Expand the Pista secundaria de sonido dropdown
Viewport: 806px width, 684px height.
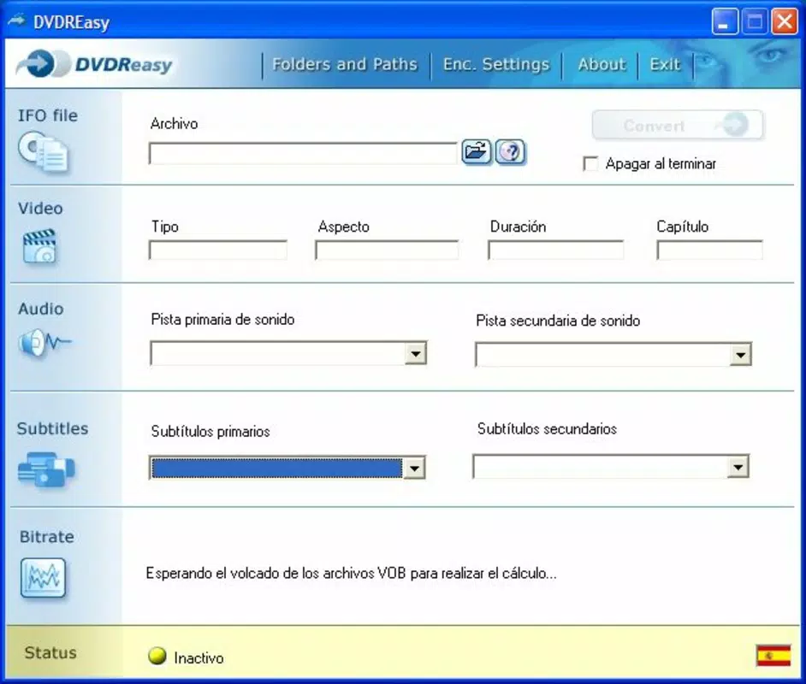[x=740, y=354]
